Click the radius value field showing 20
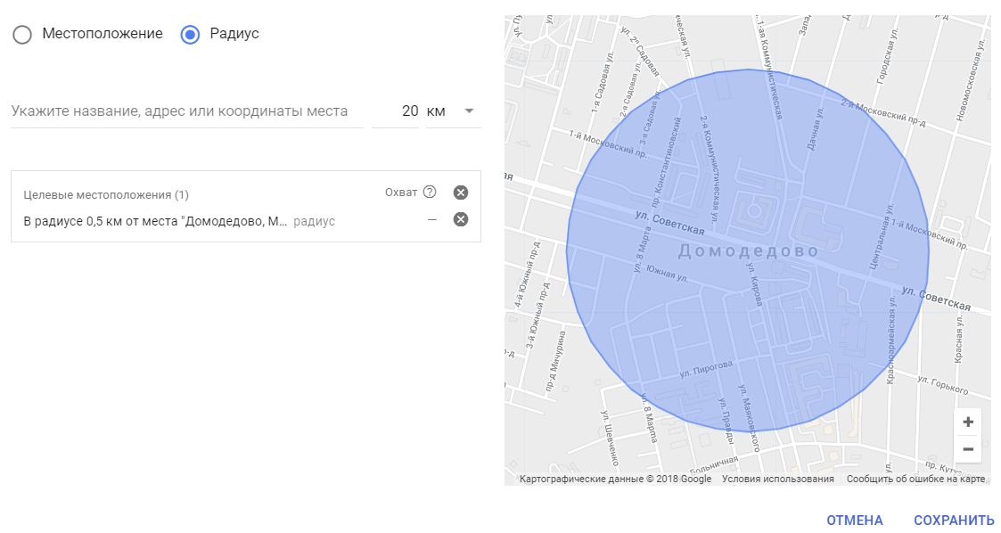Image resolution: width=1001 pixels, height=533 pixels. coord(396,111)
